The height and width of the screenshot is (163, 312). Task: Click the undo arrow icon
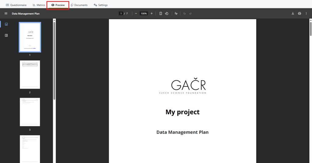[184, 13]
